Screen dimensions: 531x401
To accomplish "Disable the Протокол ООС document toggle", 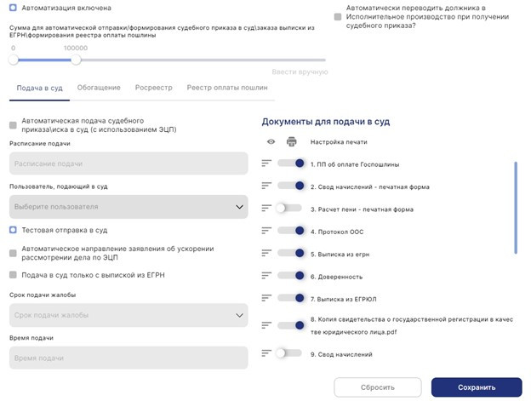I will (x=291, y=231).
